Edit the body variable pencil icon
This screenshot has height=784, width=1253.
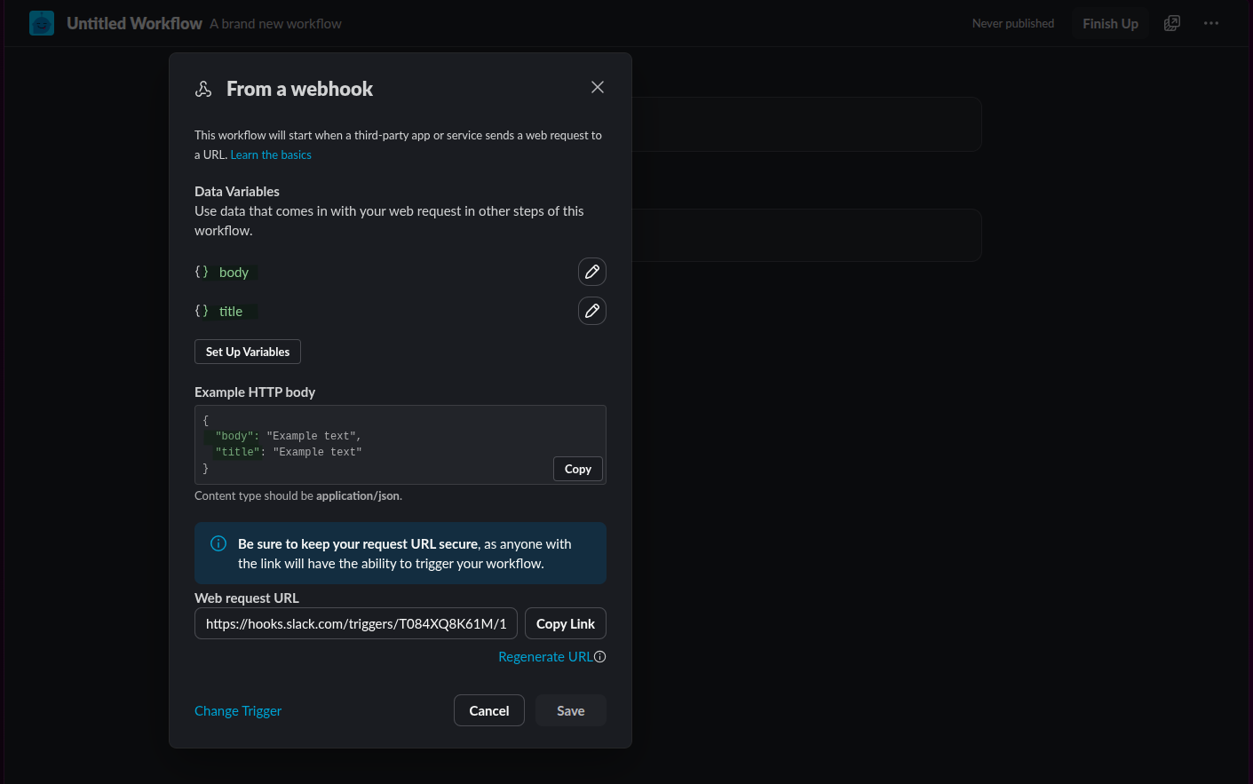coord(592,272)
